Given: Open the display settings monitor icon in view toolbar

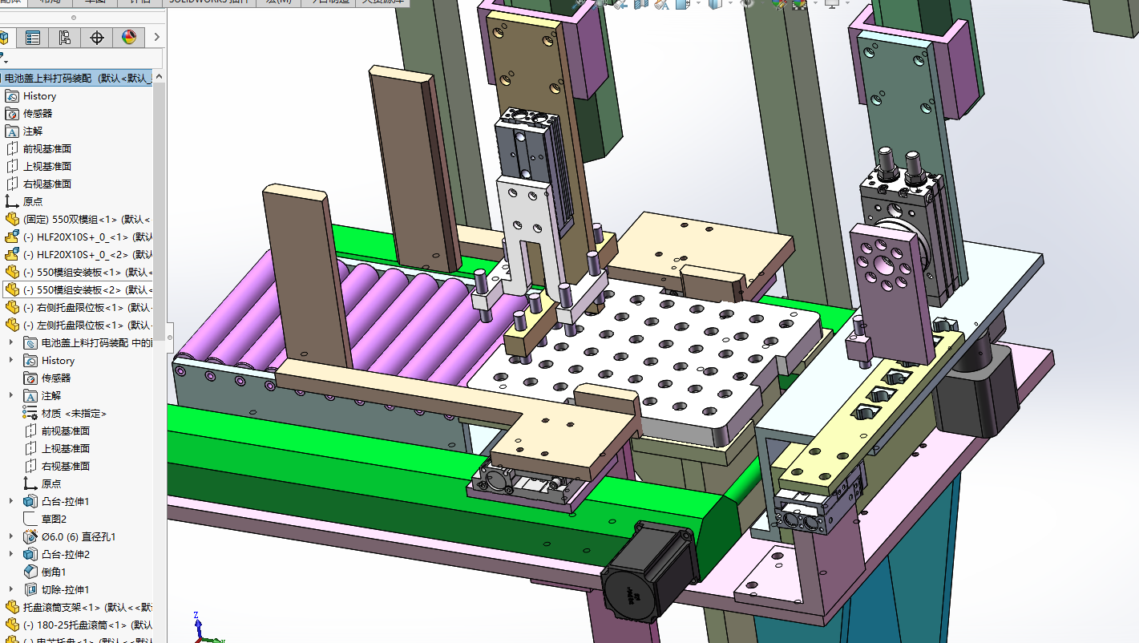Looking at the screenshot, I should click(x=831, y=3).
